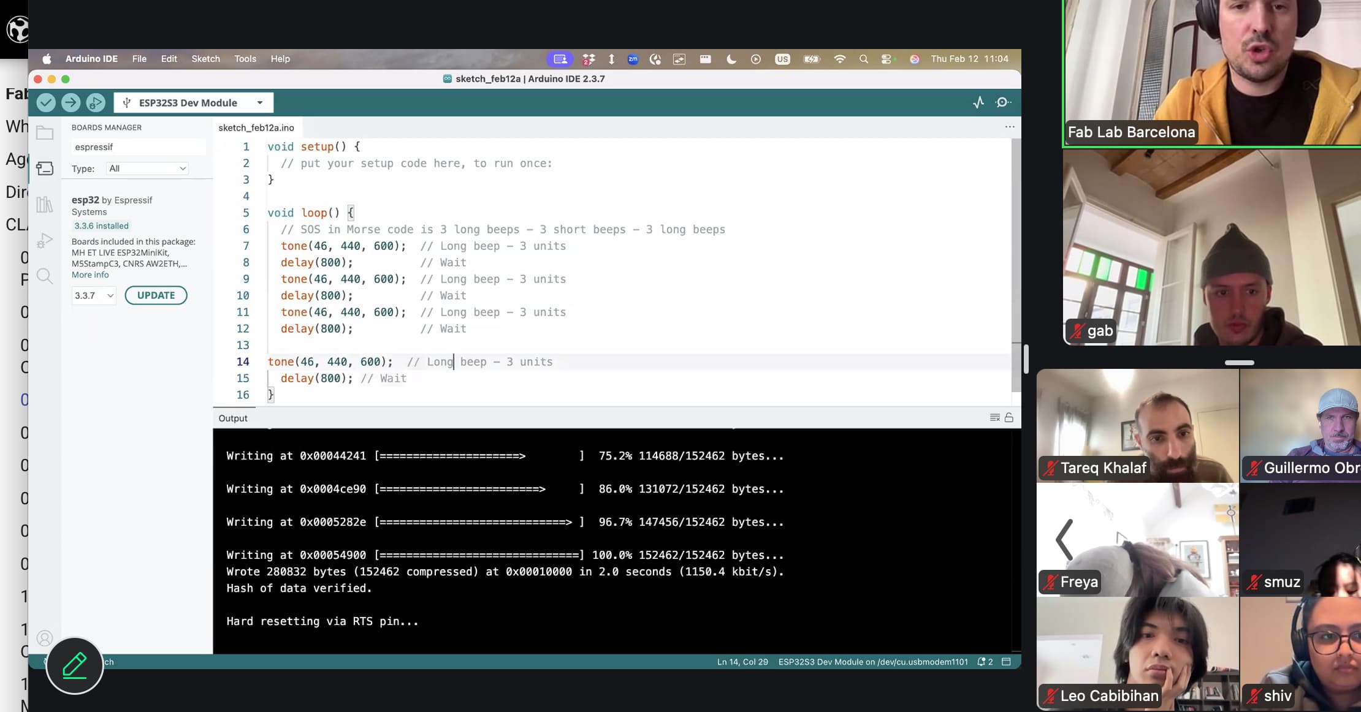This screenshot has height=712, width=1361.
Task: Open the 3.3.7 version dropdown
Action: click(94, 295)
